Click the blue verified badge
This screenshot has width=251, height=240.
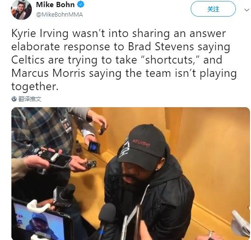81,5
